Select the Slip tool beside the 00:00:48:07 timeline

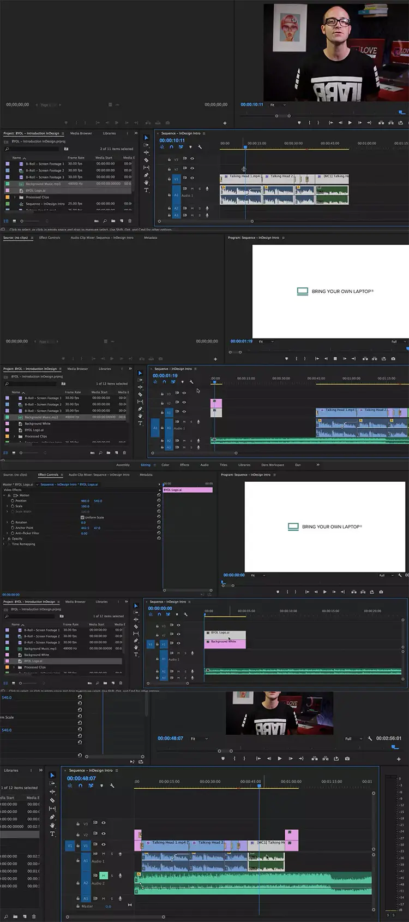[x=52, y=808]
